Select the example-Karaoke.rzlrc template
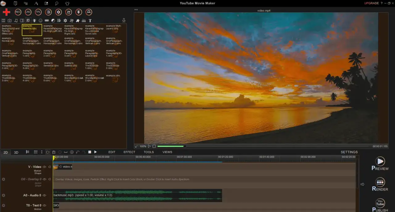 pos(32,30)
